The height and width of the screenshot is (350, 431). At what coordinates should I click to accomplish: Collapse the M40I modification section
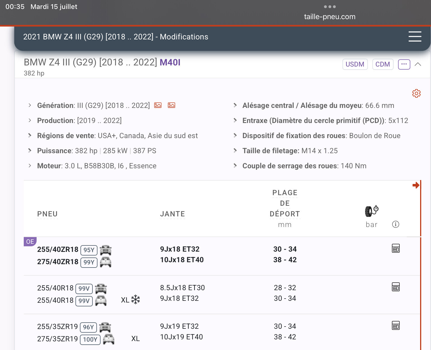[418, 64]
